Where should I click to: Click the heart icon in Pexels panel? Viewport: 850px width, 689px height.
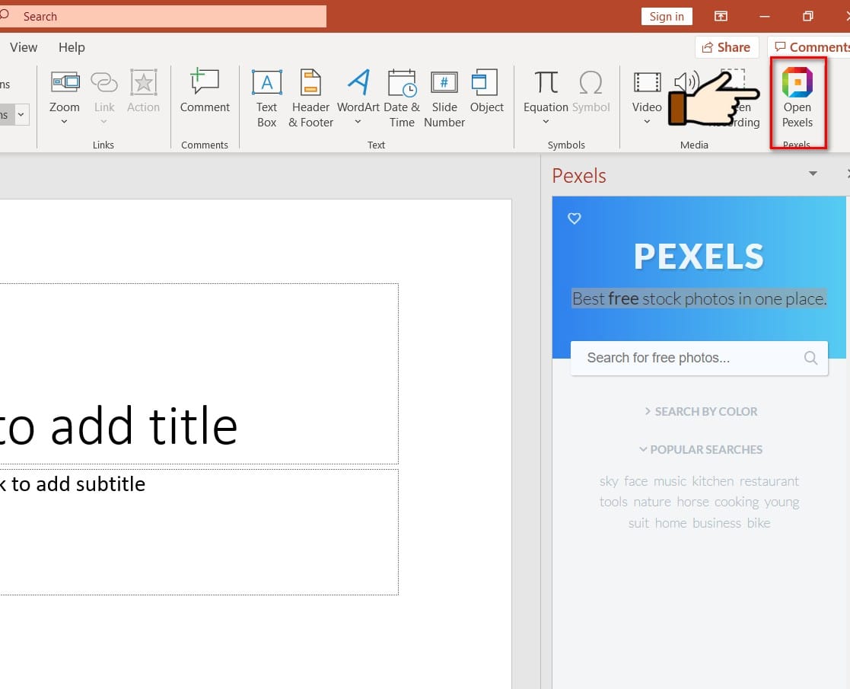(x=575, y=219)
